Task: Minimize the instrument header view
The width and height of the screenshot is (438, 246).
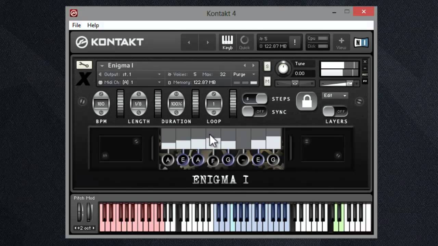Action: 365,68
